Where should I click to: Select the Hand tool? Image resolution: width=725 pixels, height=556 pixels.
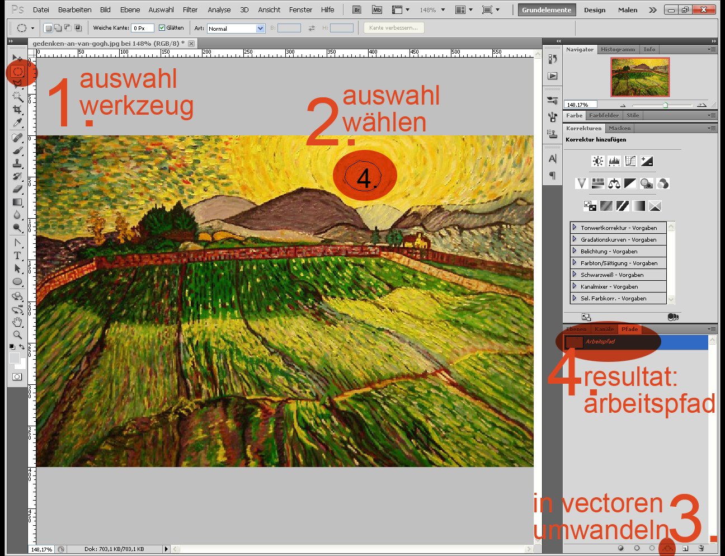point(17,322)
